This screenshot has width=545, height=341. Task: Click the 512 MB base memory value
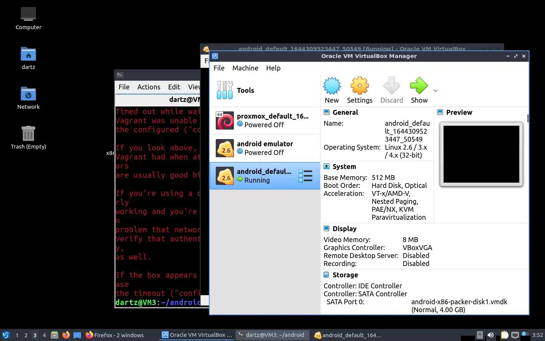click(x=383, y=177)
